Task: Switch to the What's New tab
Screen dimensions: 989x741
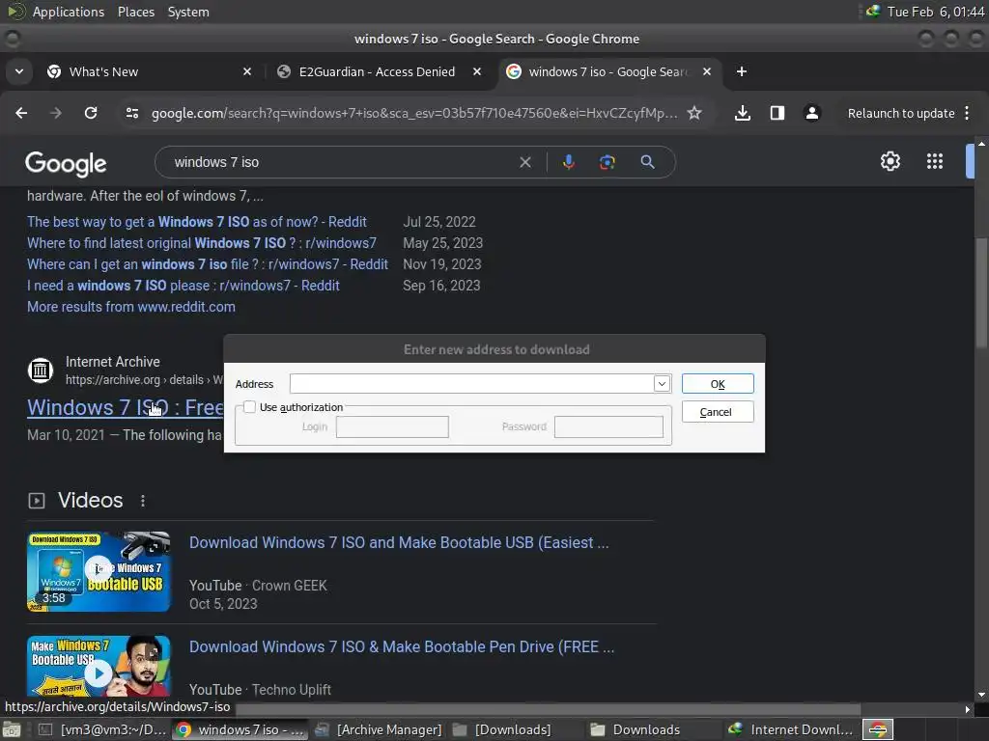Action: (149, 71)
